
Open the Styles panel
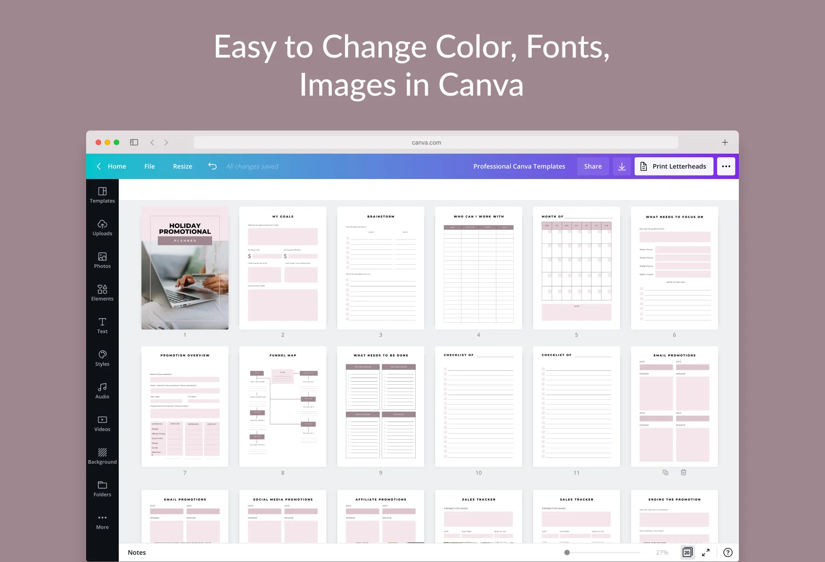tap(102, 359)
